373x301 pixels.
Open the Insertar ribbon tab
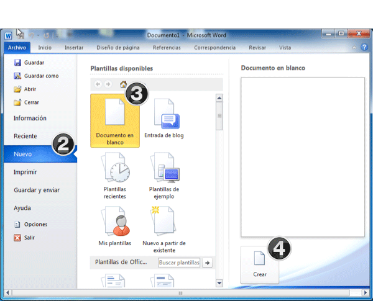tap(74, 48)
